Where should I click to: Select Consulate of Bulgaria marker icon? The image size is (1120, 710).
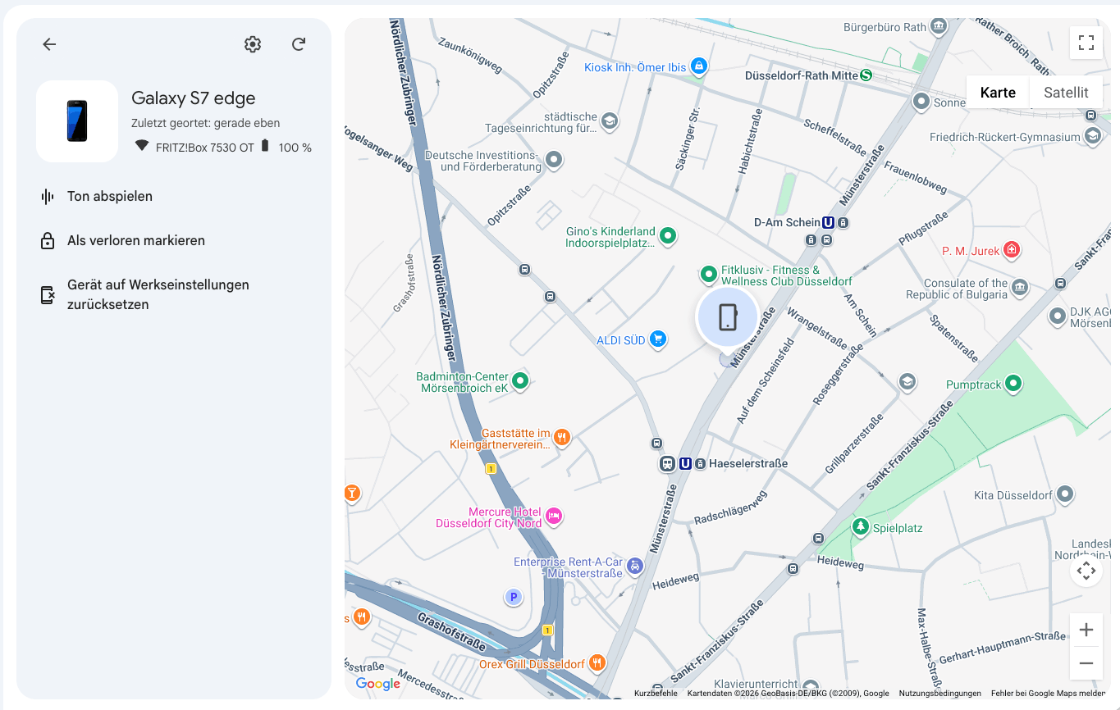click(x=1019, y=287)
